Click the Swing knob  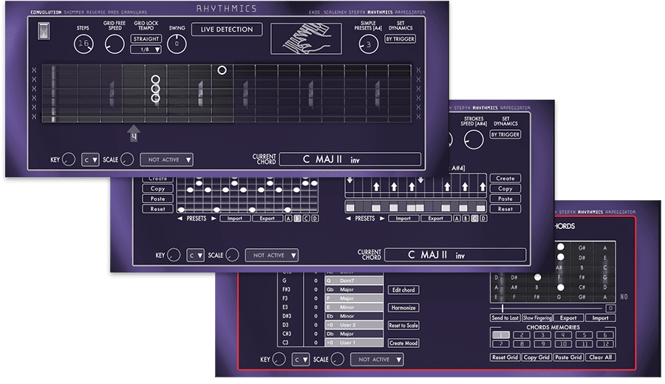click(x=177, y=44)
